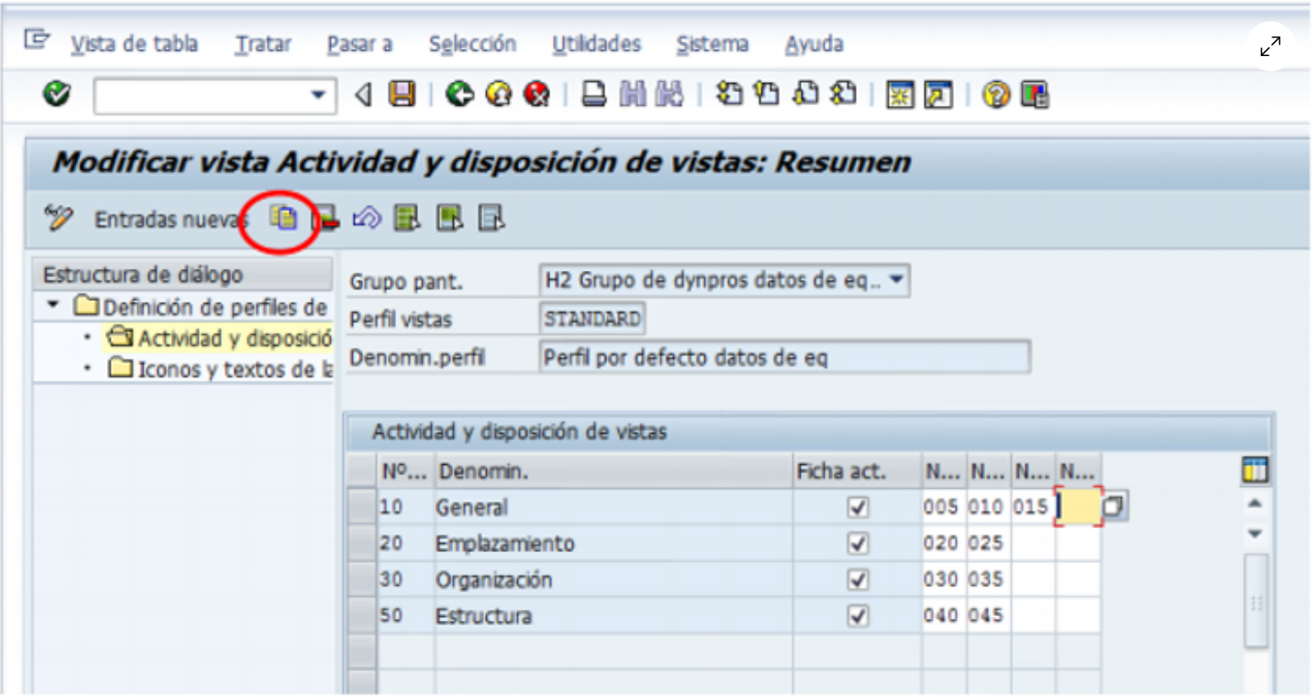Image resolution: width=1316 pixels, height=700 pixels.
Task: Click the create new session icon
Action: 901,94
